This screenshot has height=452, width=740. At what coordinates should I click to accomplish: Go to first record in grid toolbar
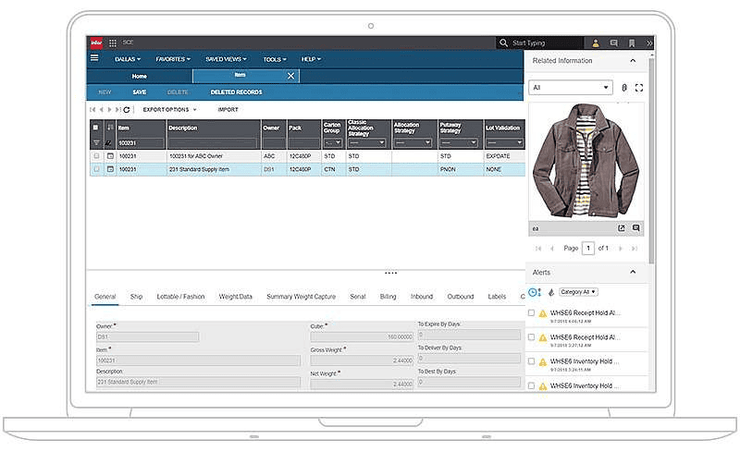(x=92, y=109)
